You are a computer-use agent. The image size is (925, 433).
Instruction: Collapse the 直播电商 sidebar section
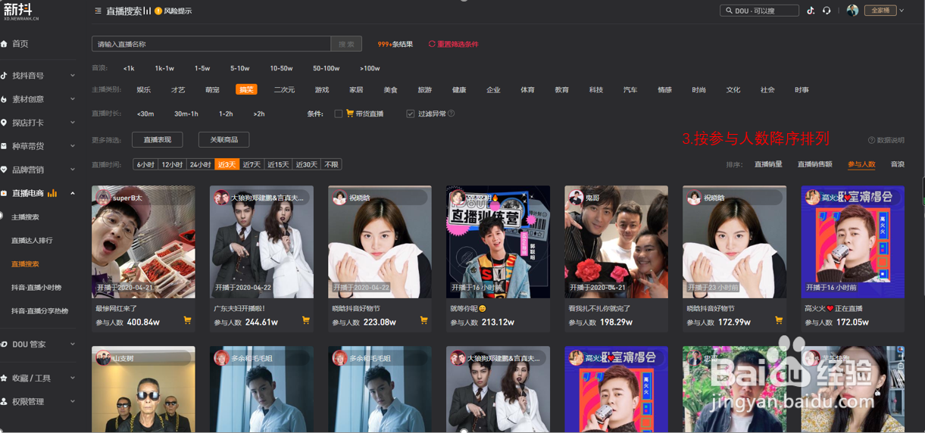[x=73, y=193]
